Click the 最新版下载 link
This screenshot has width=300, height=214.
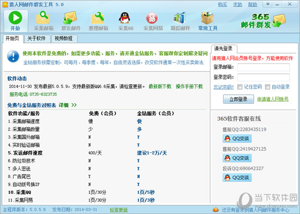pos(160,86)
